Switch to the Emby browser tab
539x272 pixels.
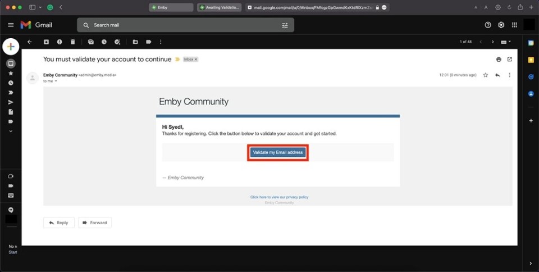[171, 7]
